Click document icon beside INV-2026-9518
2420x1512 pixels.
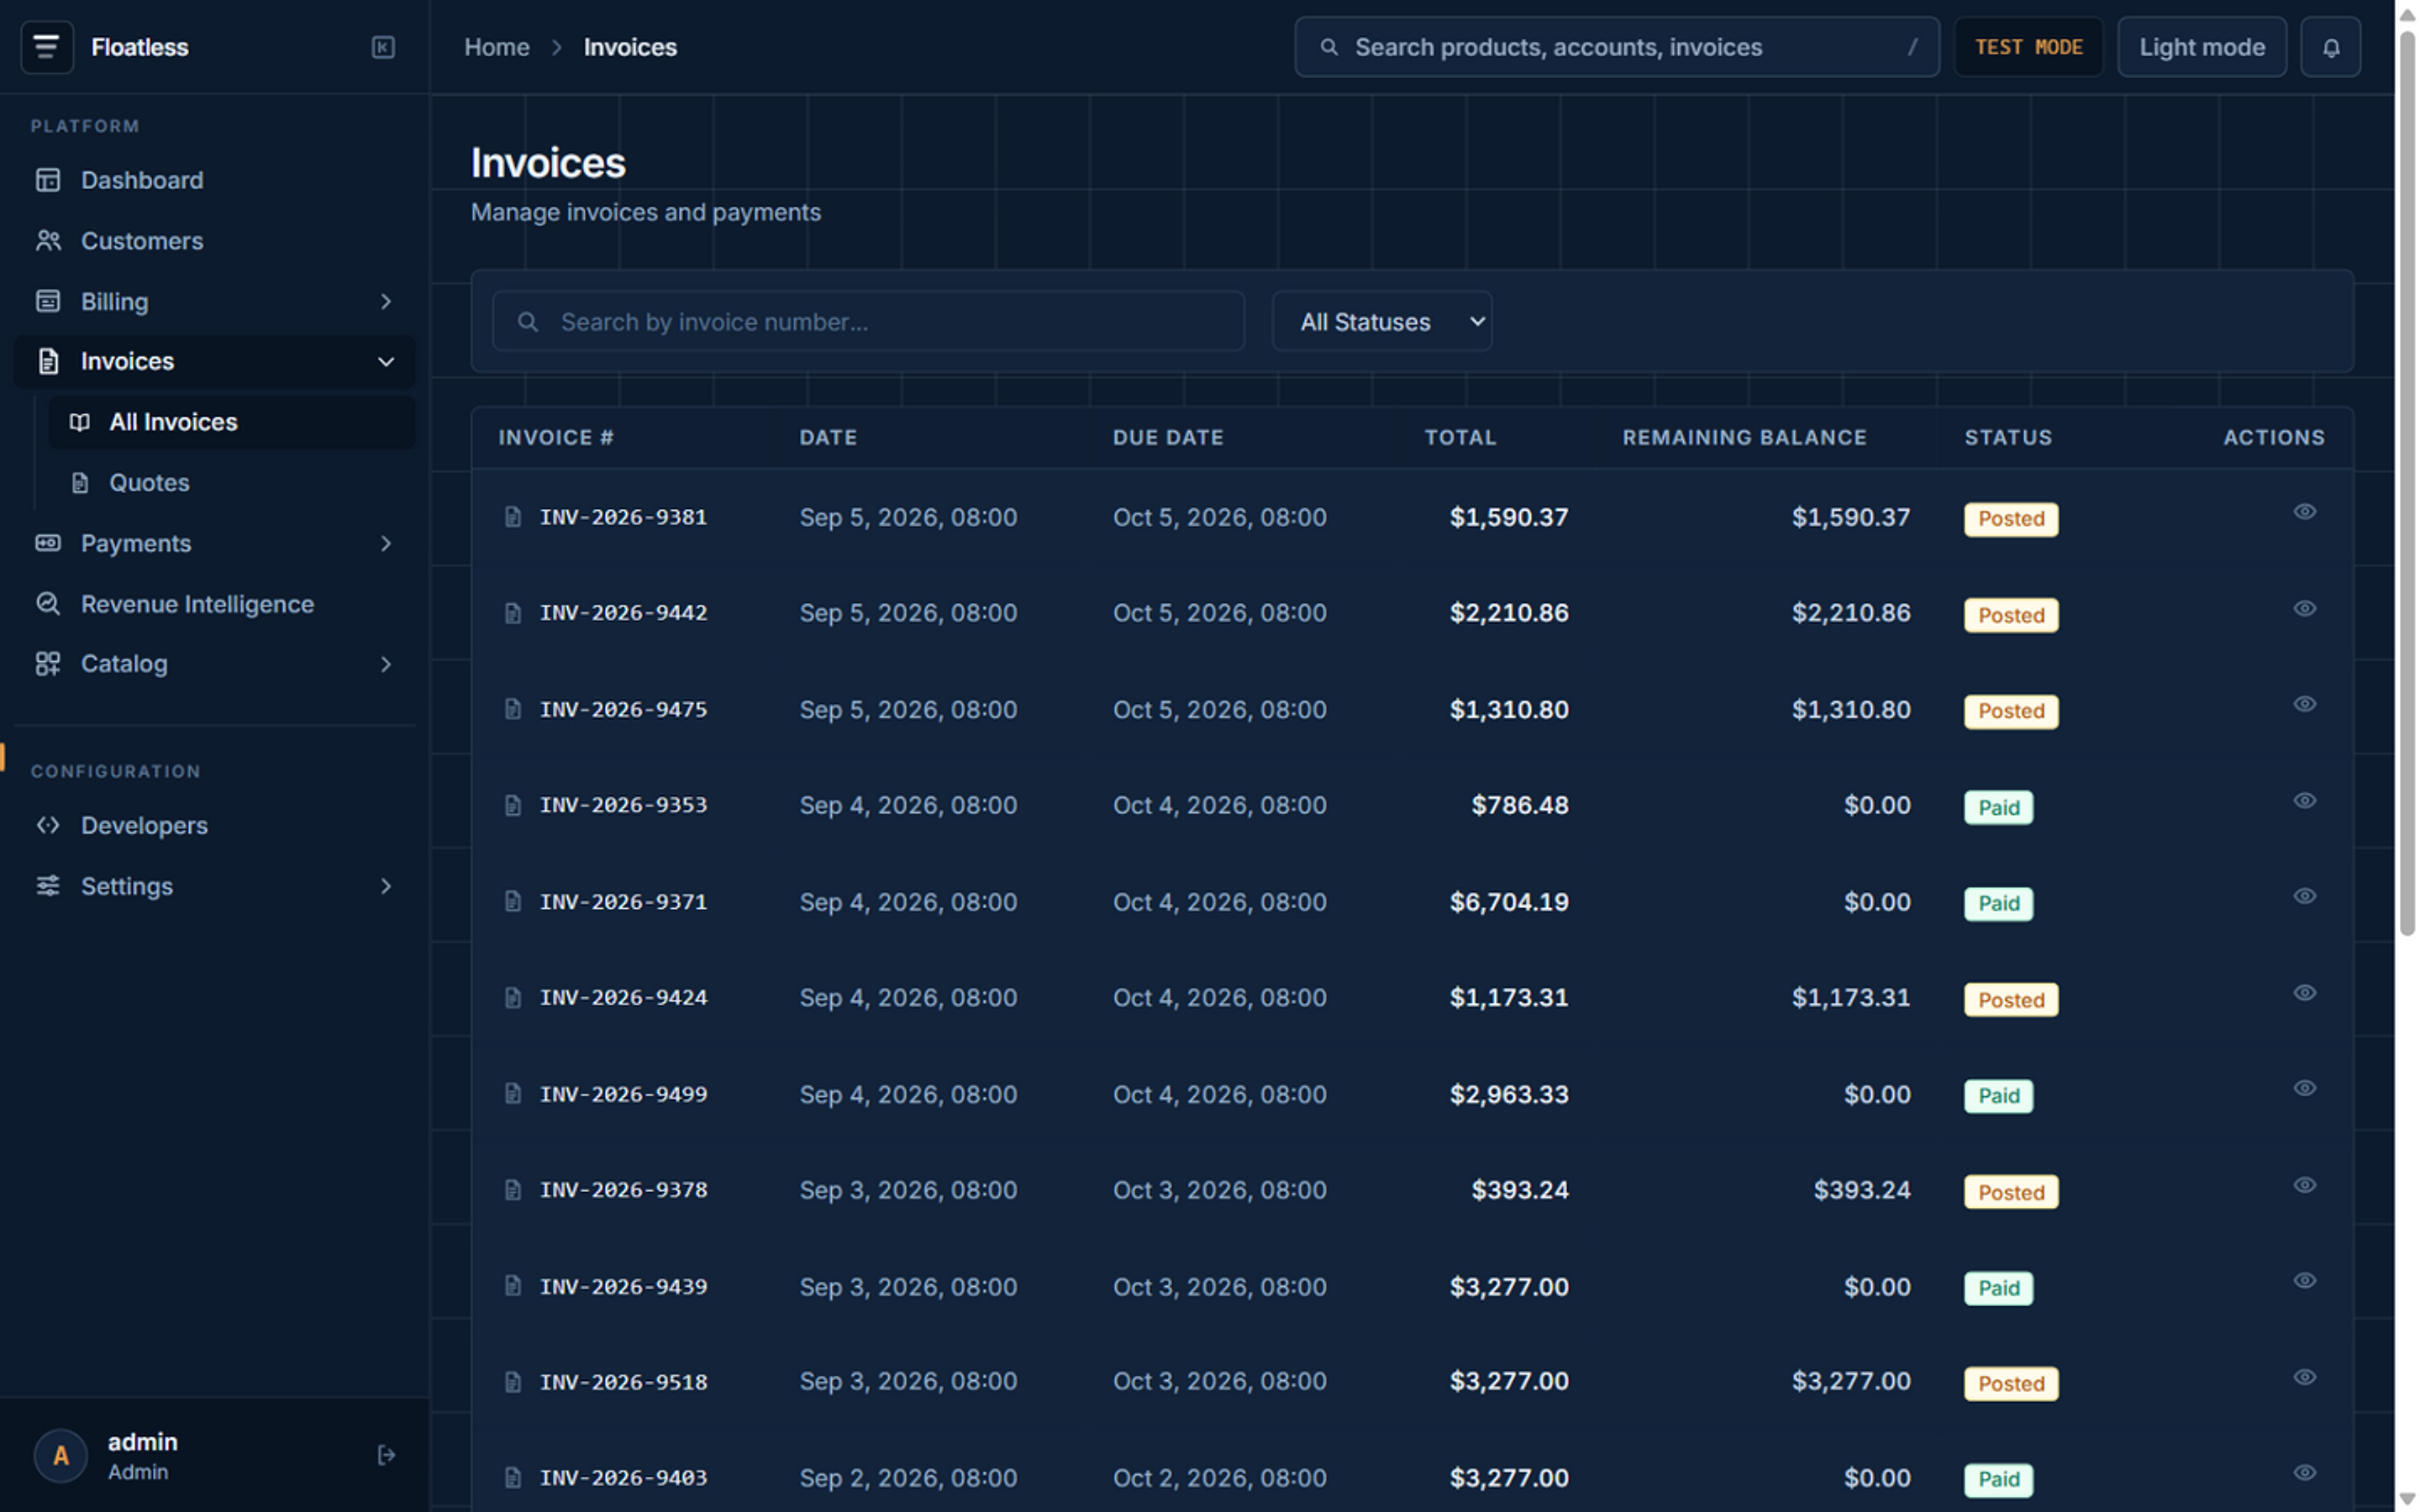tap(513, 1382)
